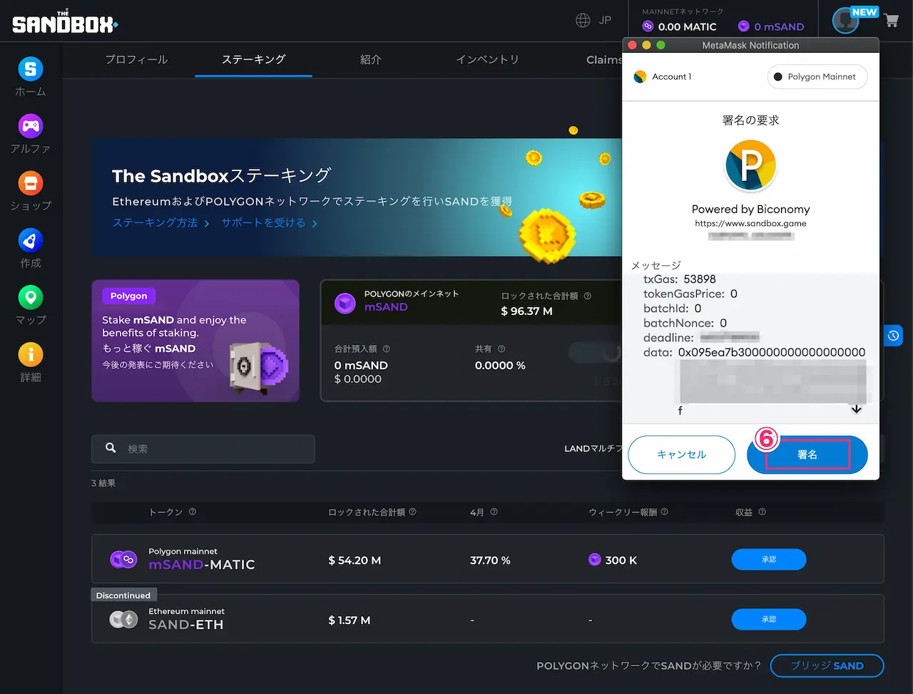Click The Sandbox logo

click(x=64, y=23)
